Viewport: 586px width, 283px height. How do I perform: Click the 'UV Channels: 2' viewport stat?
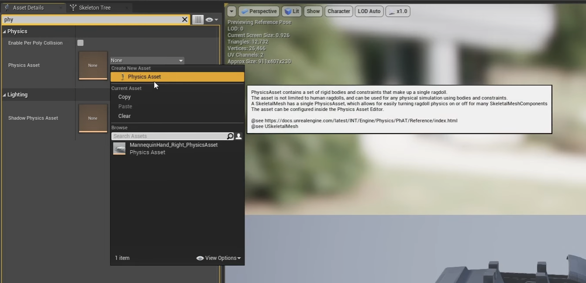pyautogui.click(x=245, y=55)
